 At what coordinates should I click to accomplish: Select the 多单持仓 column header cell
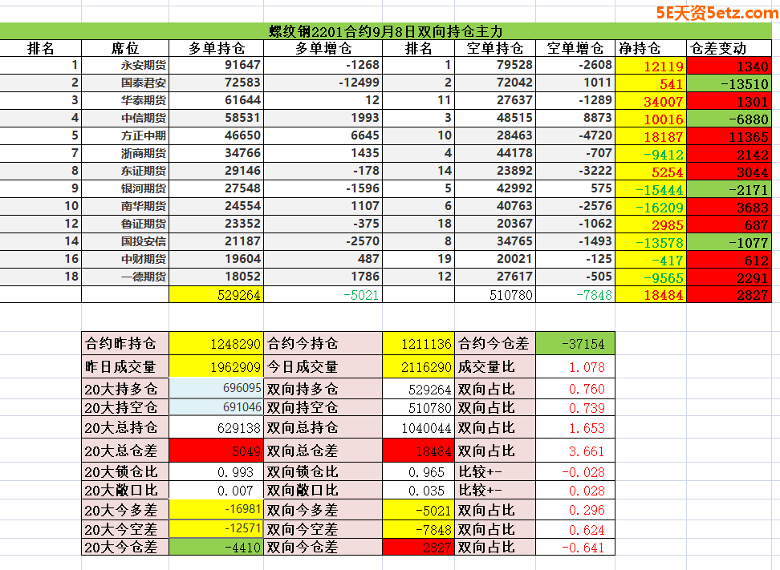tap(216, 48)
